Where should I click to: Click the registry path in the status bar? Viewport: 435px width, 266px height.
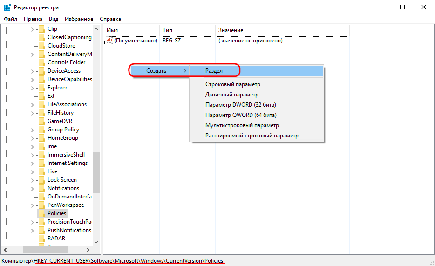click(x=112, y=261)
